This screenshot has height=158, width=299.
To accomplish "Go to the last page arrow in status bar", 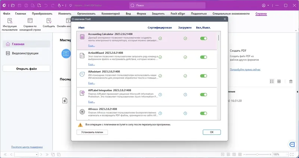I will 47,154.
